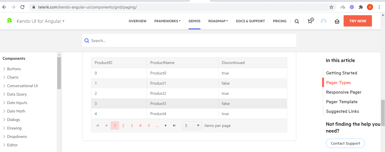The height and width of the screenshot is (152, 385).
Task: Open the shopping cart icon
Action: [x=310, y=21]
